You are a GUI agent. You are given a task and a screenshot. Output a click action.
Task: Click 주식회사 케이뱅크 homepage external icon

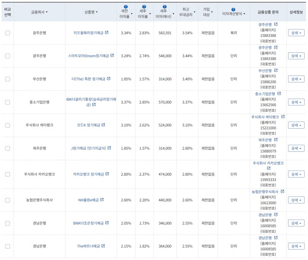[x=283, y=117]
